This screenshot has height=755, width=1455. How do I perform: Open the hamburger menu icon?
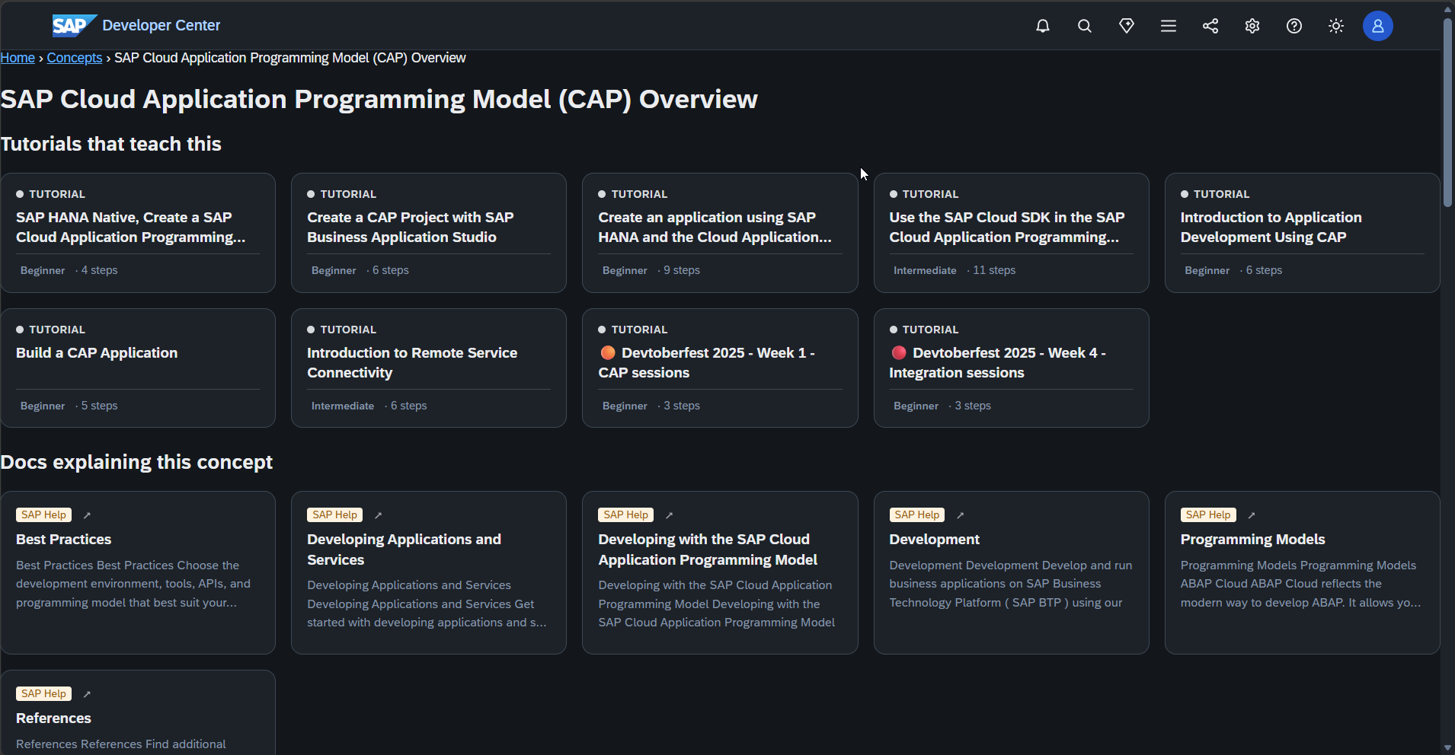point(1169,26)
